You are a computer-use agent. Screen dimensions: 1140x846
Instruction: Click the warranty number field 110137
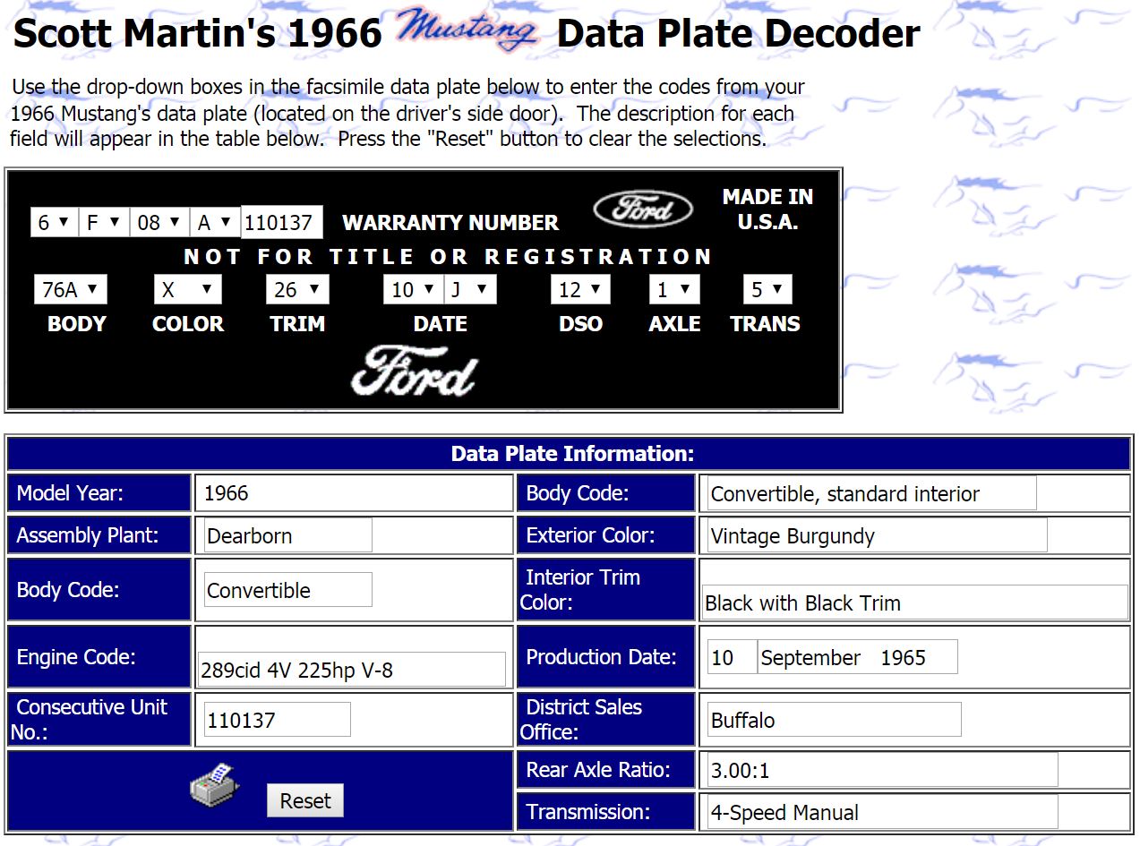click(281, 222)
